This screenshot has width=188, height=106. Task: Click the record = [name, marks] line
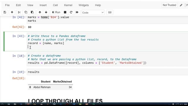(46, 43)
